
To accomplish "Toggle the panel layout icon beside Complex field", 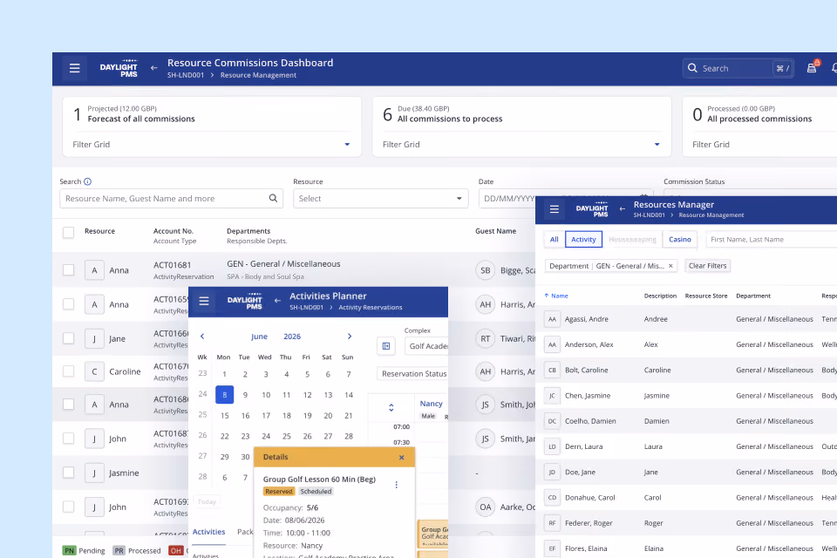I will click(386, 346).
